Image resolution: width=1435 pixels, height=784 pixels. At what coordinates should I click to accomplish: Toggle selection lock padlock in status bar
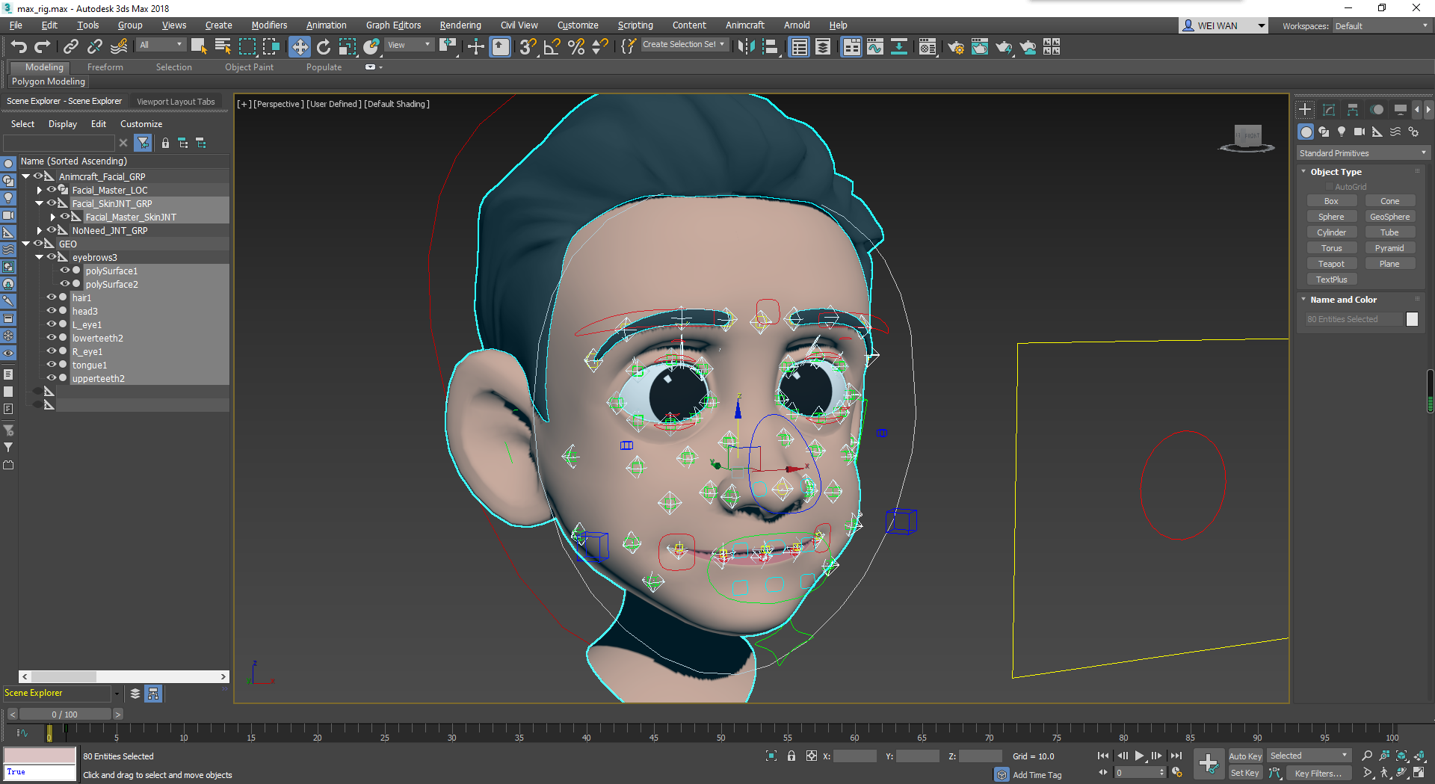coord(791,756)
